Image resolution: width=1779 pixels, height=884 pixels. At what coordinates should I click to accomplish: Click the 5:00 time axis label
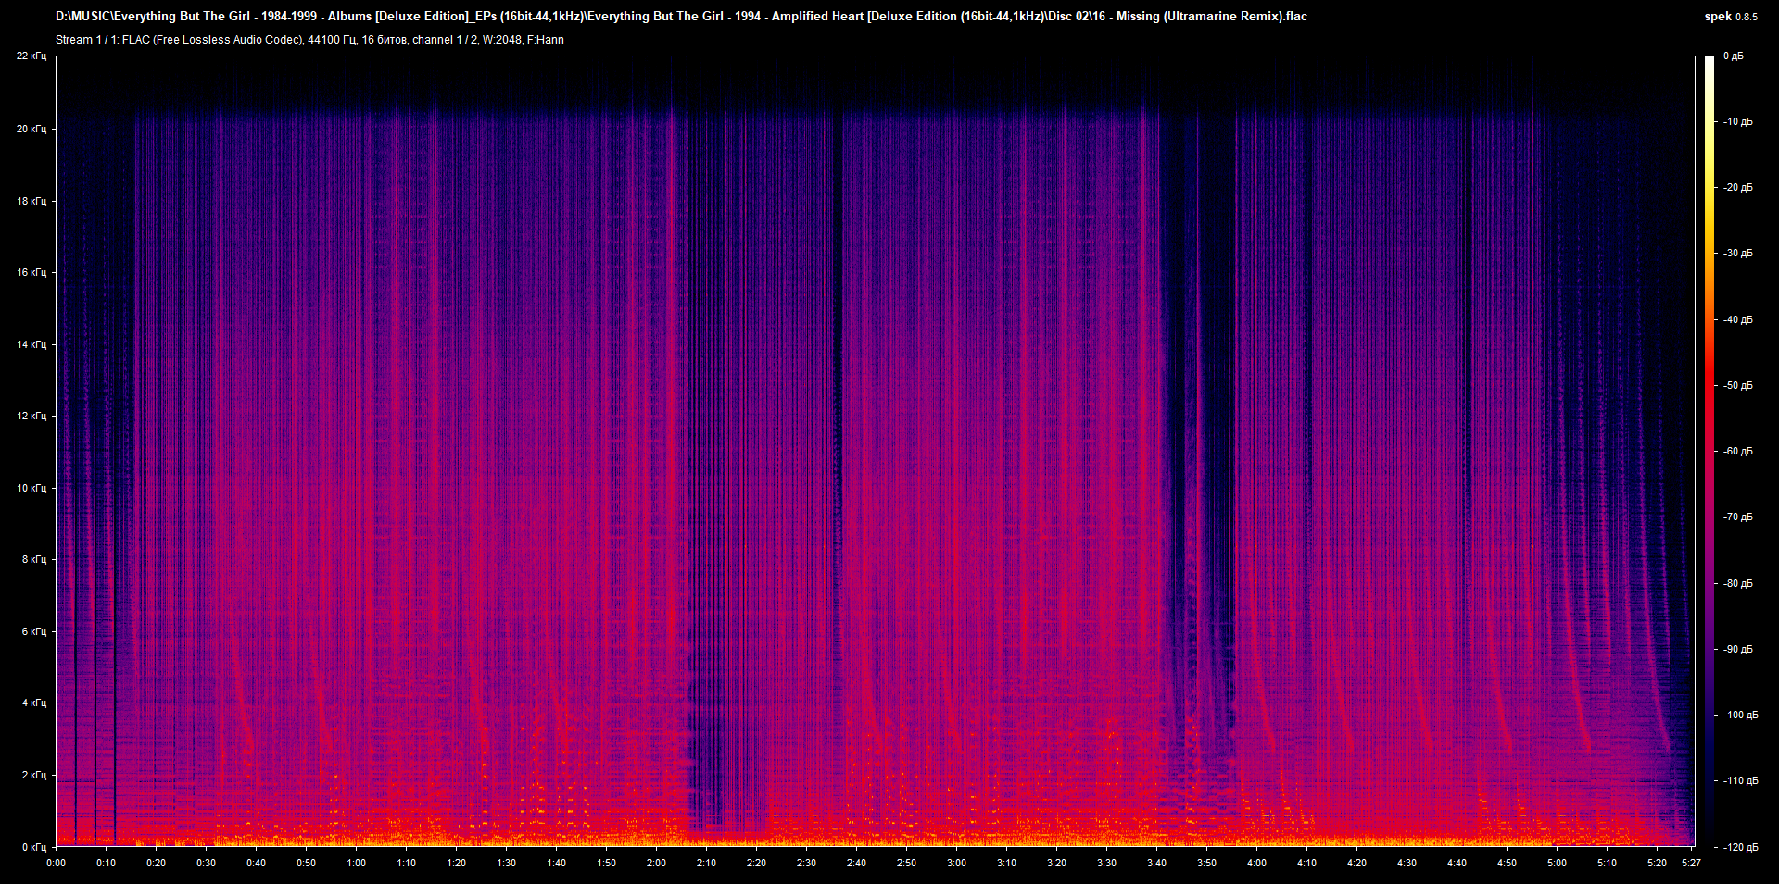[1558, 864]
